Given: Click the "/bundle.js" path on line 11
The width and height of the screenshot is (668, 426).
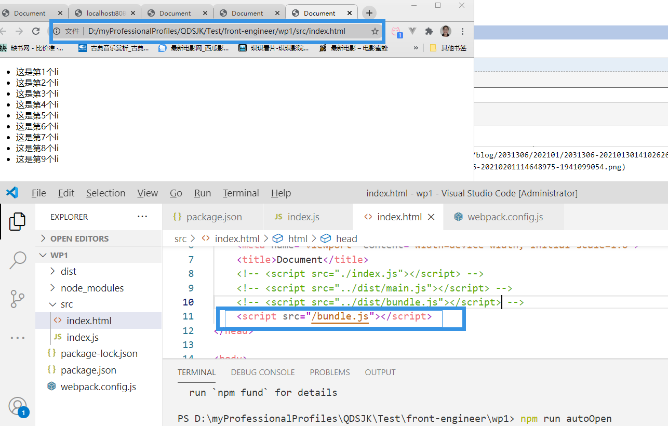Looking at the screenshot, I should click(340, 316).
